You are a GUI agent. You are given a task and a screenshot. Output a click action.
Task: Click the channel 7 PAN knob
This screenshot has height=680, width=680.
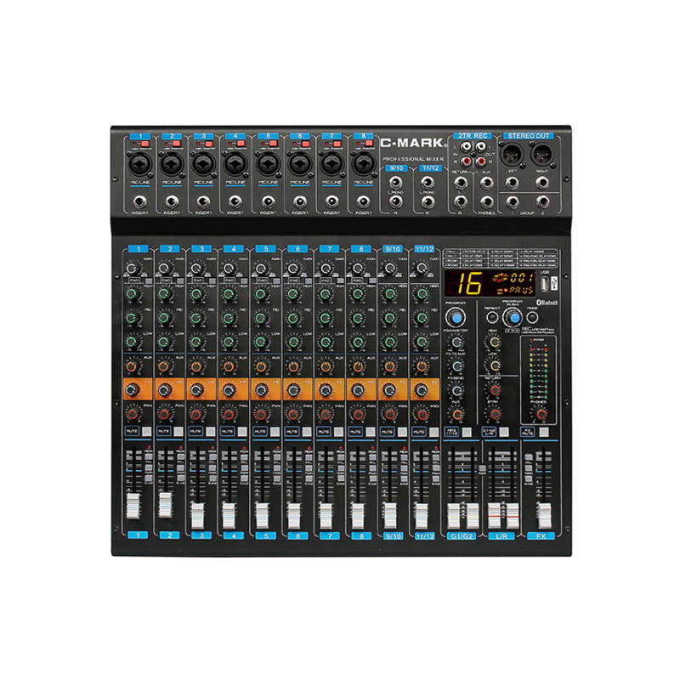[324, 413]
